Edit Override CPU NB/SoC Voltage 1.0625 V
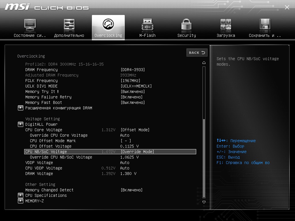295x221 pixels. tap(129, 157)
